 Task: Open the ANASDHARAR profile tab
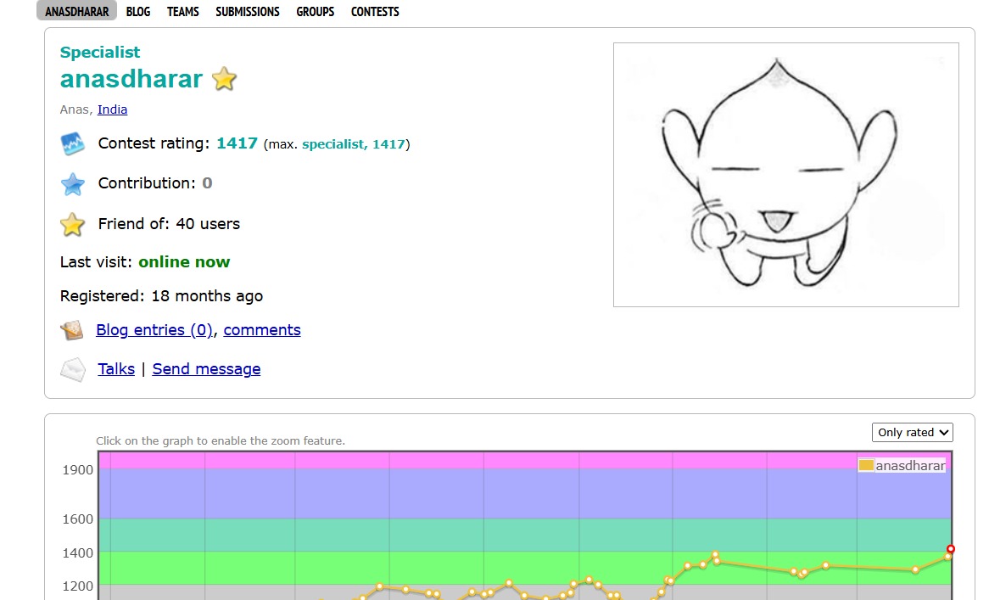[x=76, y=11]
